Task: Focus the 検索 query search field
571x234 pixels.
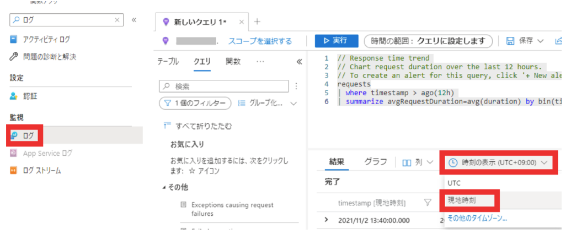Action: tap(223, 86)
